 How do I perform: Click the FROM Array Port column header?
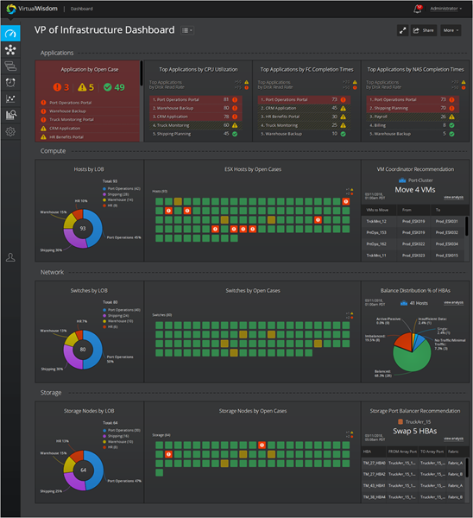coord(402,452)
